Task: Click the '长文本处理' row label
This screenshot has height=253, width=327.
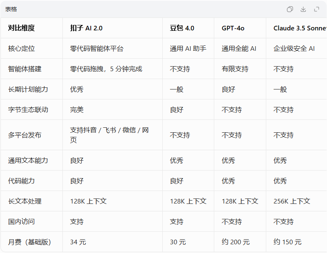Action: pos(25,201)
